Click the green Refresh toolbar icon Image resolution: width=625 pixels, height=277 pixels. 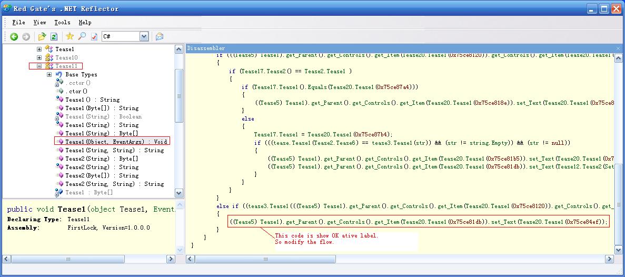[54, 37]
